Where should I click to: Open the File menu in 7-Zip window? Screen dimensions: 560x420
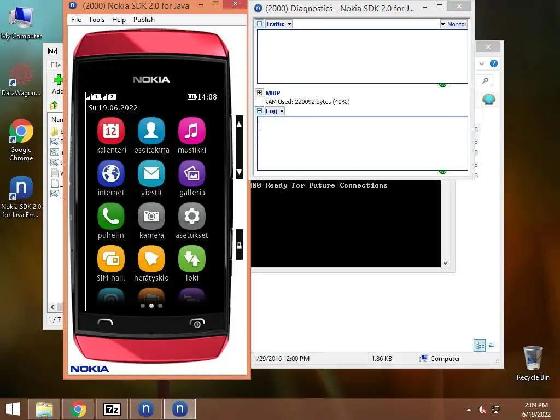coord(56,65)
